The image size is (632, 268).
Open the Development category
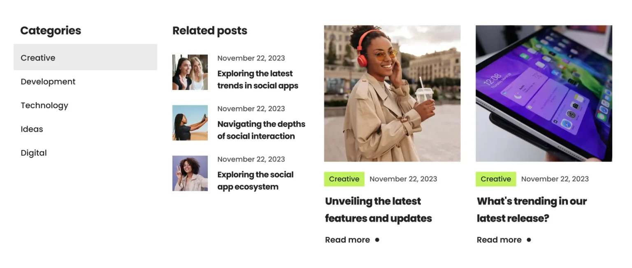point(48,81)
